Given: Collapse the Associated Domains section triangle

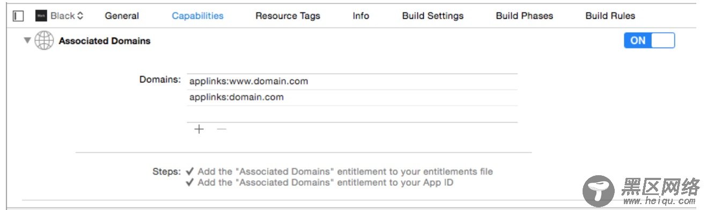Looking at the screenshot, I should (27, 41).
